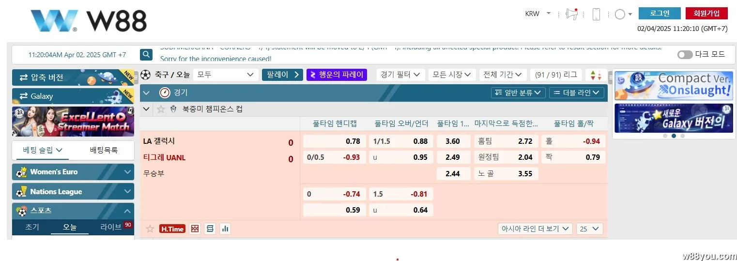Open the KRW currency dropdown
Screen dimensions: 737x261
(538, 14)
